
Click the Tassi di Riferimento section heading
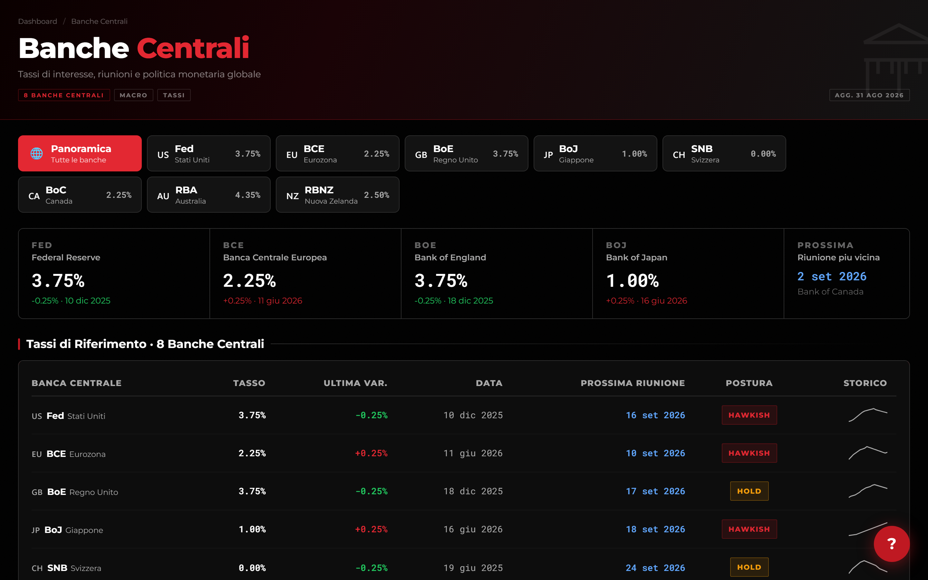click(x=145, y=344)
